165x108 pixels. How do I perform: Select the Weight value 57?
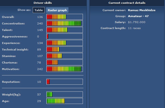coord(39,95)
